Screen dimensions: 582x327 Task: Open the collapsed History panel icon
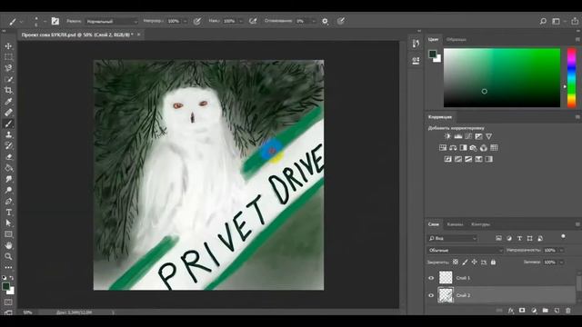pyautogui.click(x=416, y=44)
